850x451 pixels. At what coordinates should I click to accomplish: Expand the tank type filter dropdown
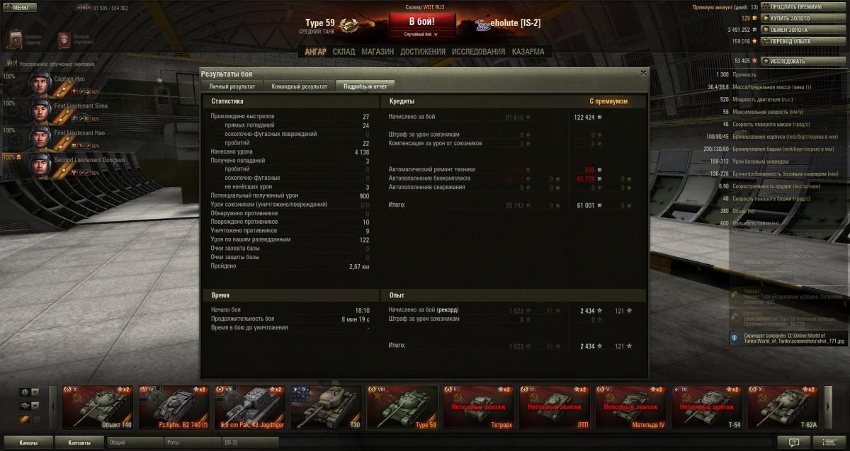35,406
